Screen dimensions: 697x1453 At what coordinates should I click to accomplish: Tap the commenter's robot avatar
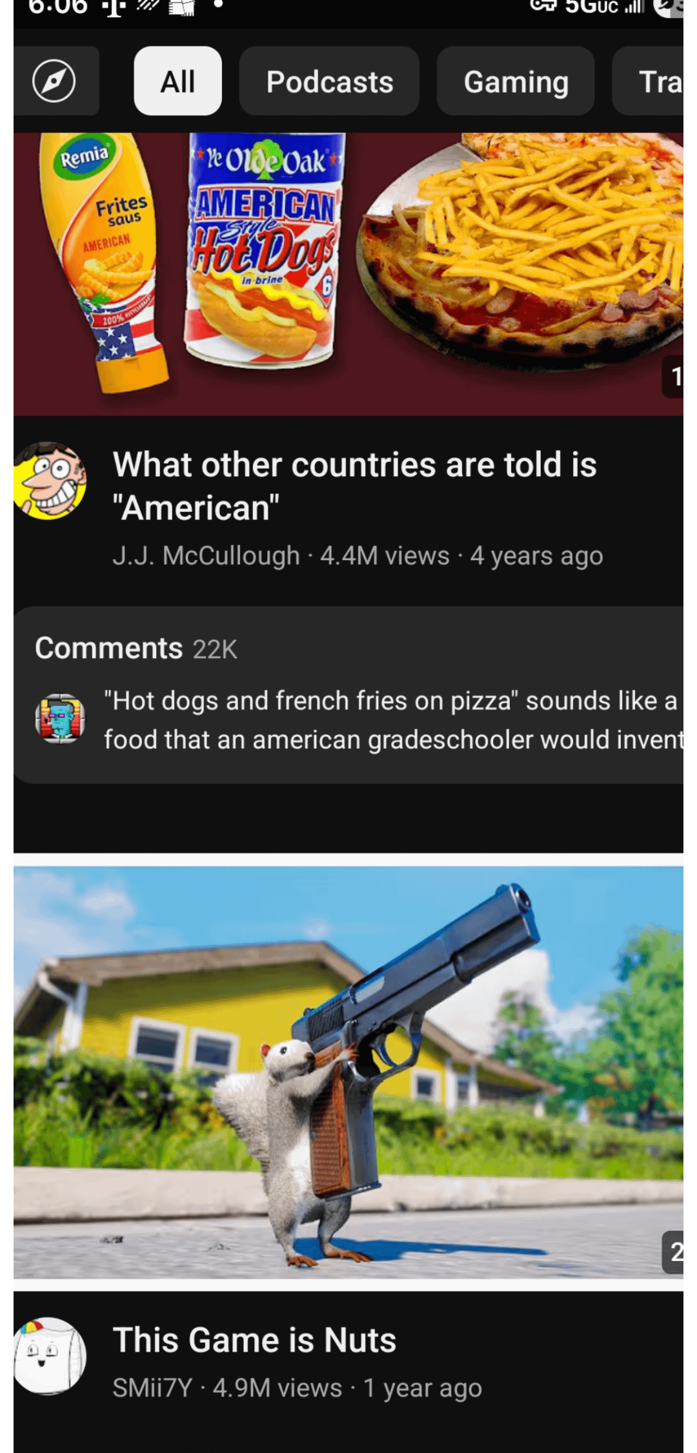pyautogui.click(x=60, y=718)
